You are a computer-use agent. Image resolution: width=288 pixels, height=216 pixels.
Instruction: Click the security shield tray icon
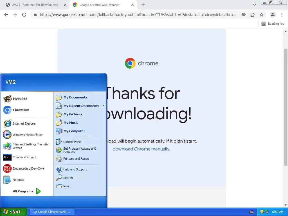pyautogui.click(x=262, y=212)
